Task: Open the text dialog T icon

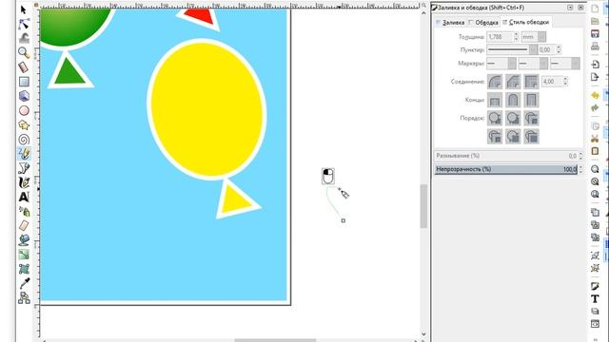Action: (595, 298)
